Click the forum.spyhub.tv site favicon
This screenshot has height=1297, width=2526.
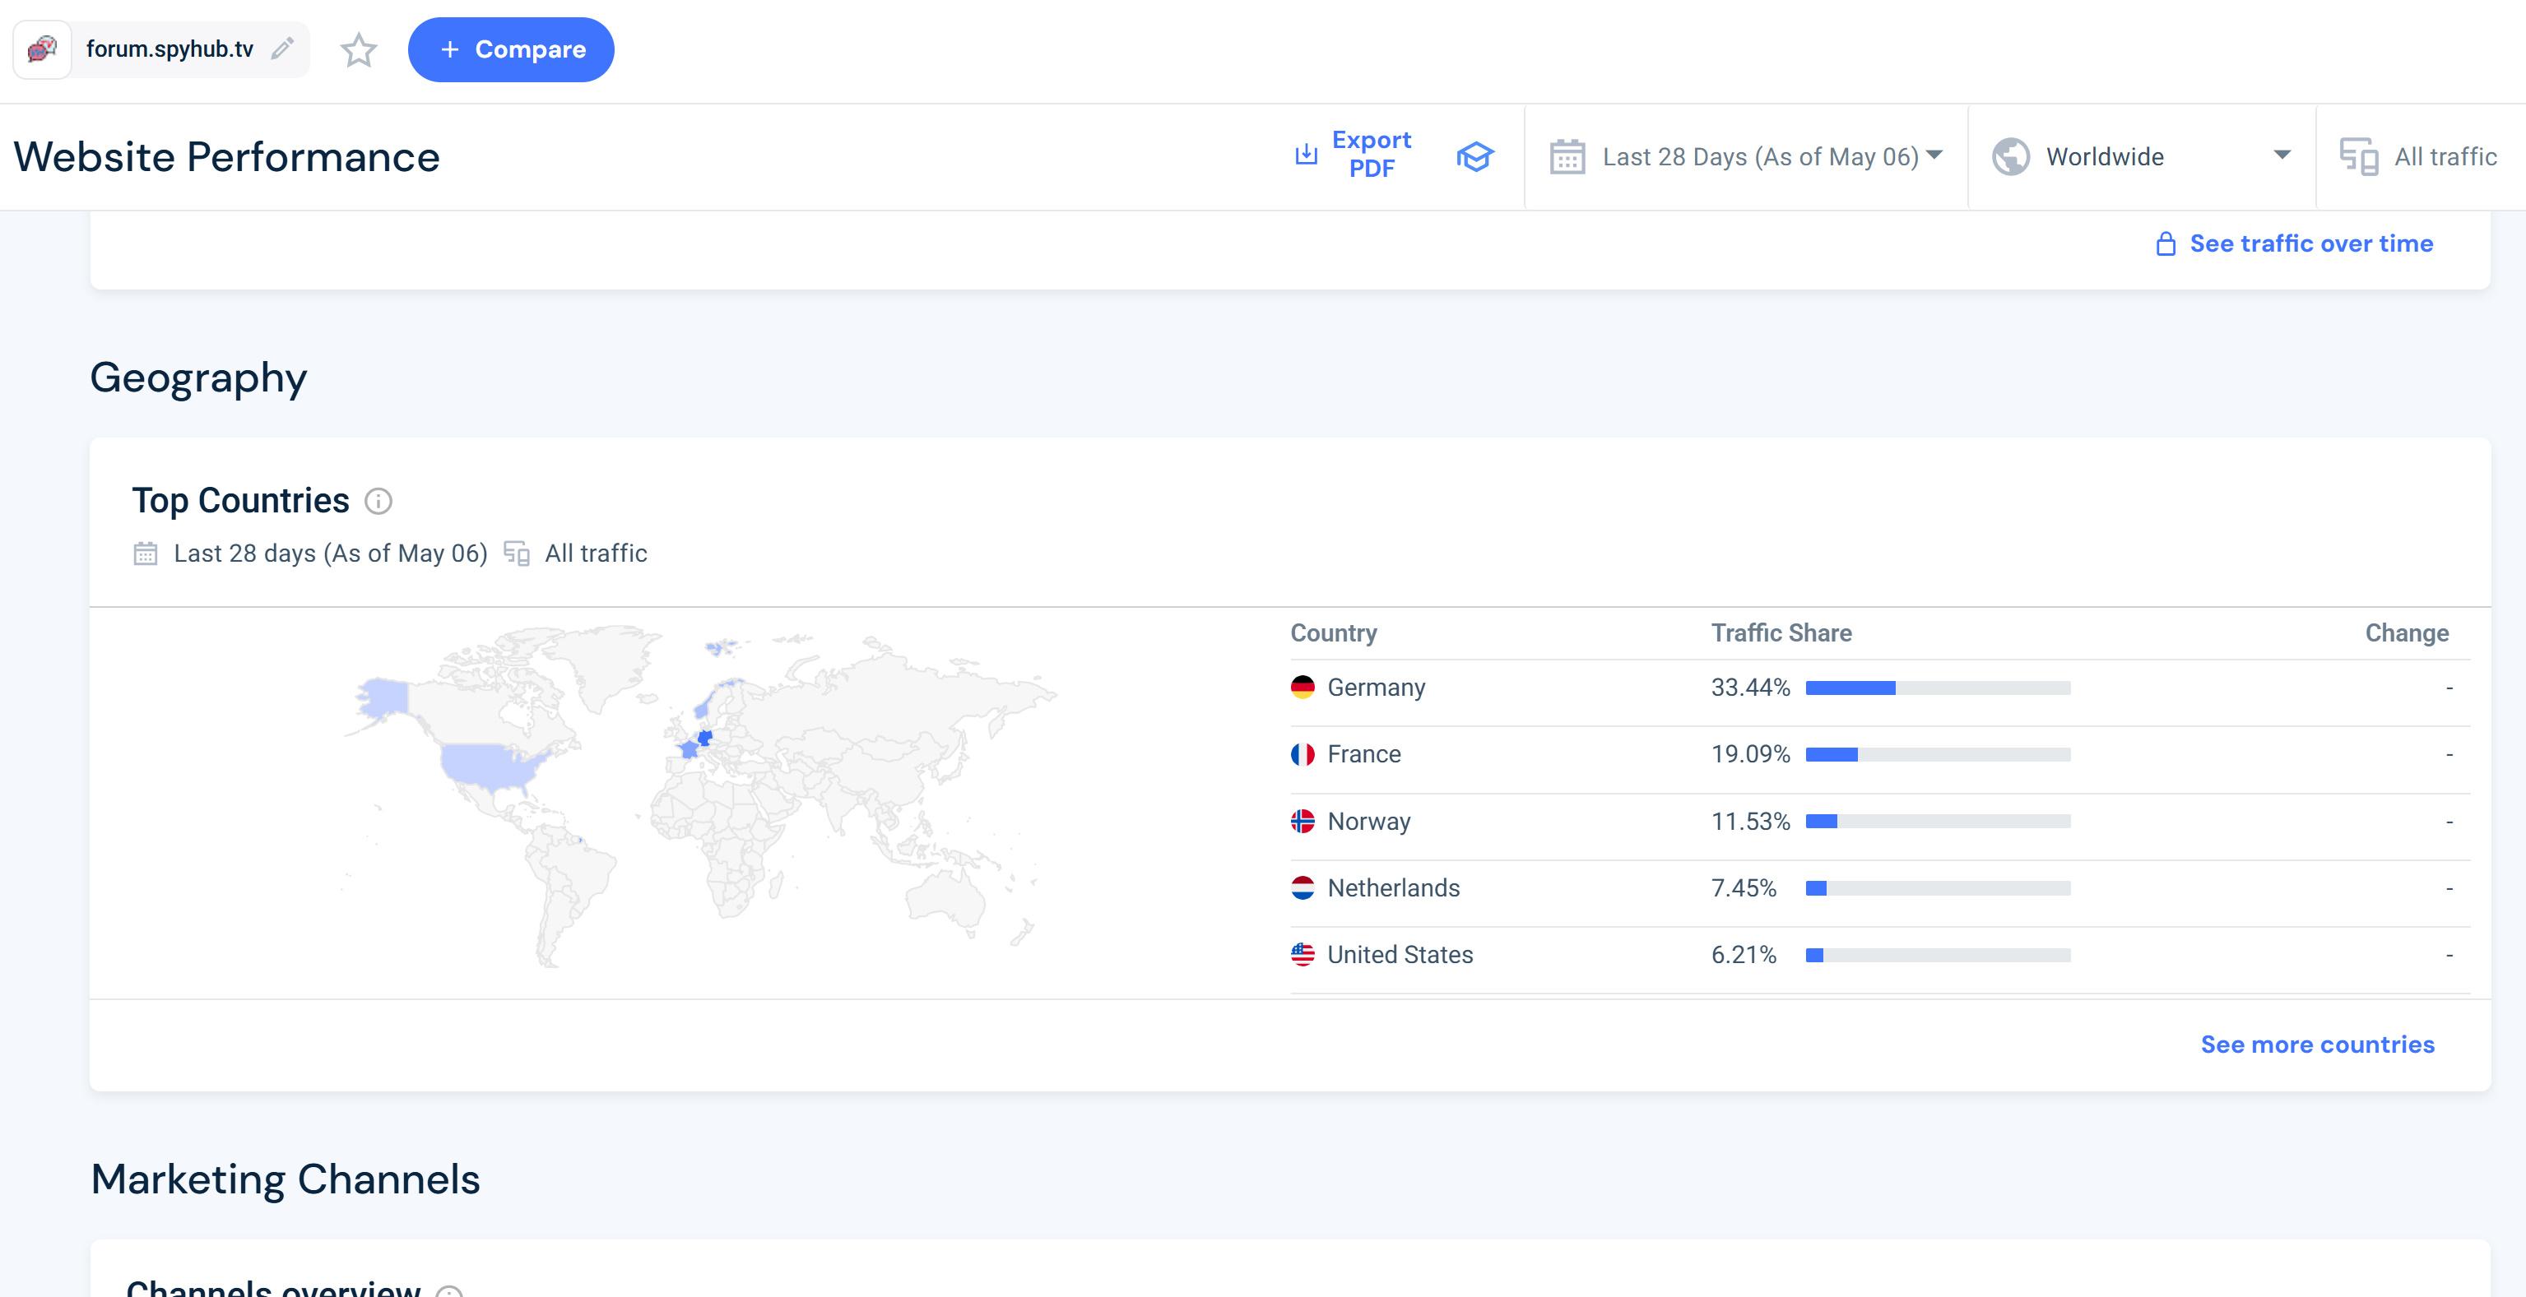[x=42, y=49]
